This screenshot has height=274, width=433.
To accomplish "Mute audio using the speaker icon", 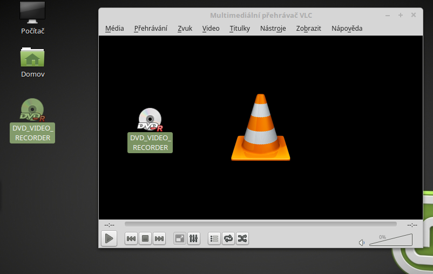I will (x=362, y=243).
